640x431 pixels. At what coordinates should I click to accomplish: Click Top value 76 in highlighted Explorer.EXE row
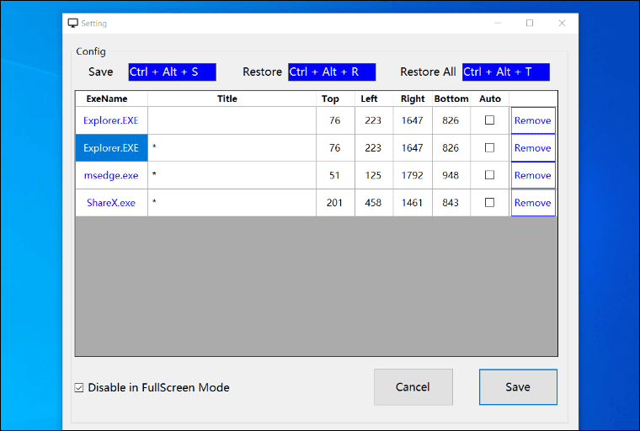tap(335, 148)
